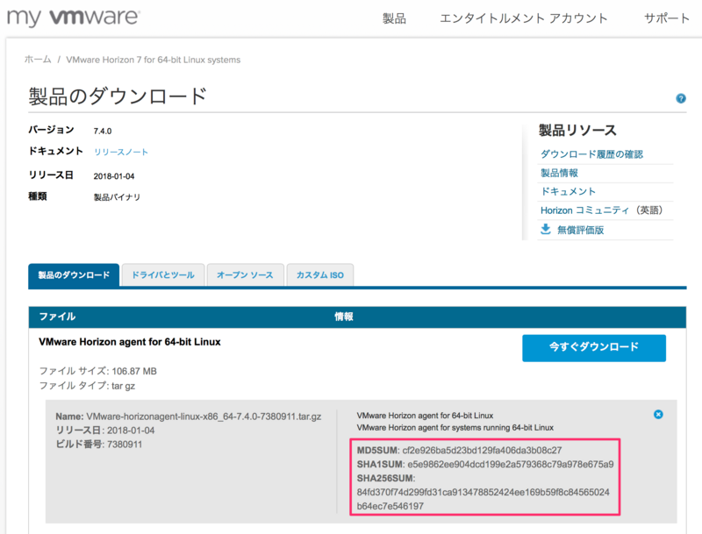Close the file details panel with the X icon

pyautogui.click(x=658, y=415)
